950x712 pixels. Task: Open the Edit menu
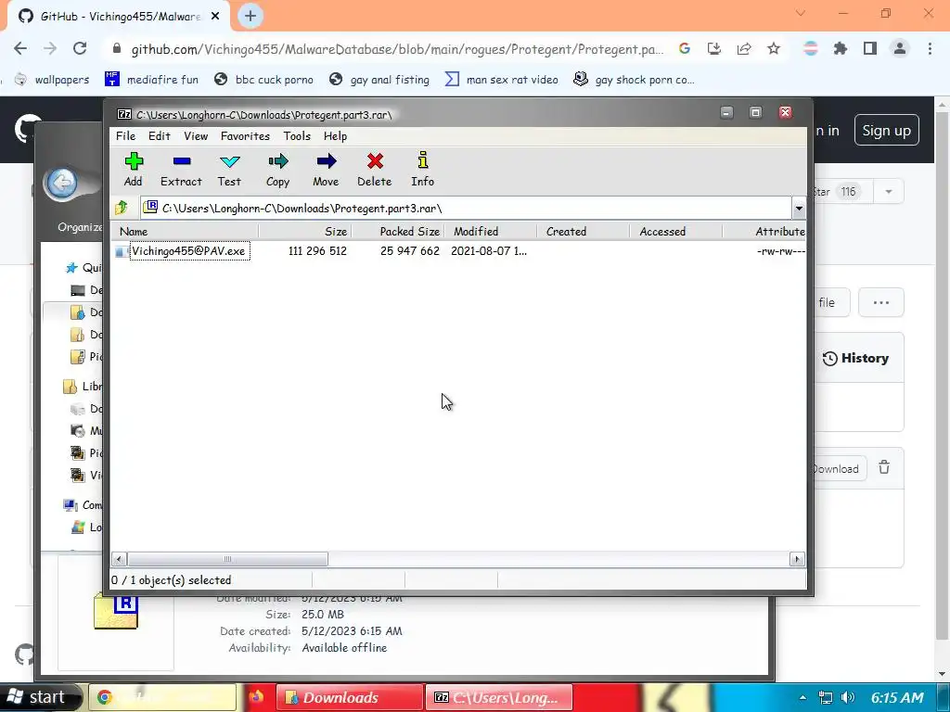[160, 136]
